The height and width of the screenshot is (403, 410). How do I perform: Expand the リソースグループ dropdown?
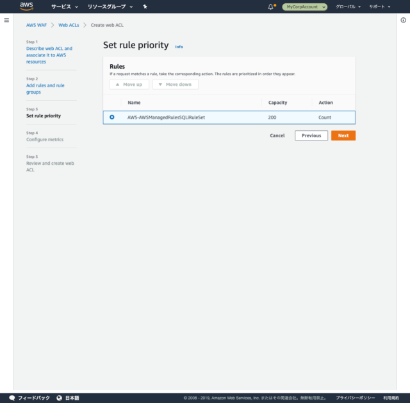pos(110,7)
